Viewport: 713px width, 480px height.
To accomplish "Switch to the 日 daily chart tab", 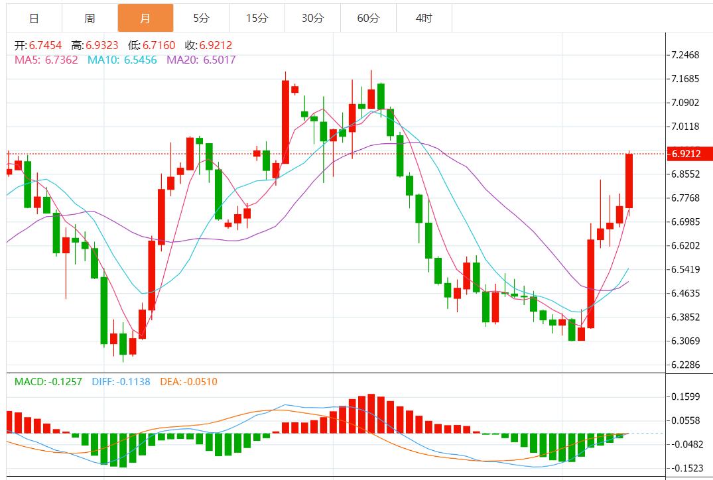I will pyautogui.click(x=34, y=18).
